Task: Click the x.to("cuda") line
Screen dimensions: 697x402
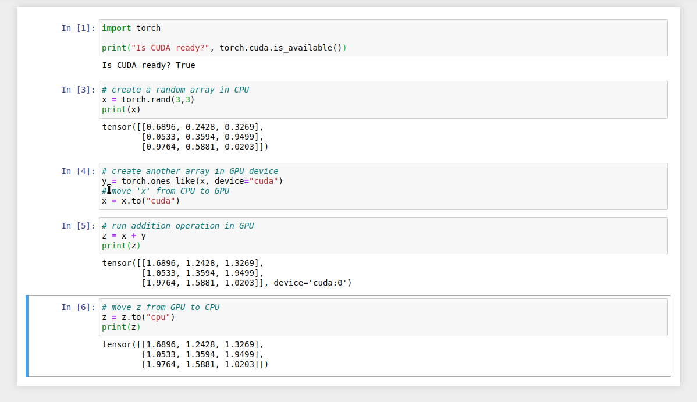Action: [x=140, y=200]
